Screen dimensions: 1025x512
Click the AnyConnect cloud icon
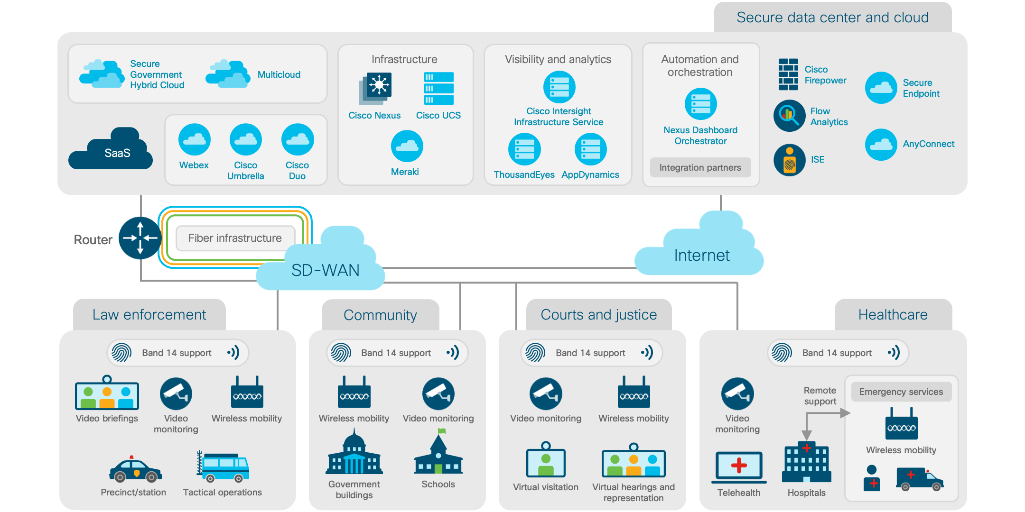point(881,145)
